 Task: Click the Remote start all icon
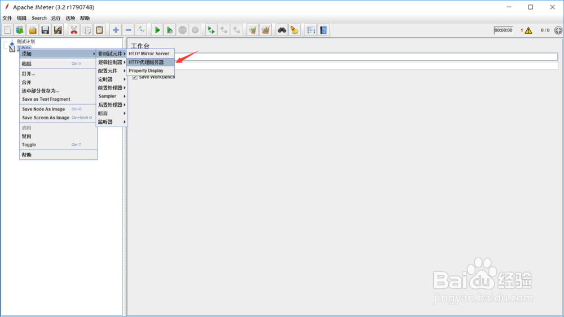[211, 30]
